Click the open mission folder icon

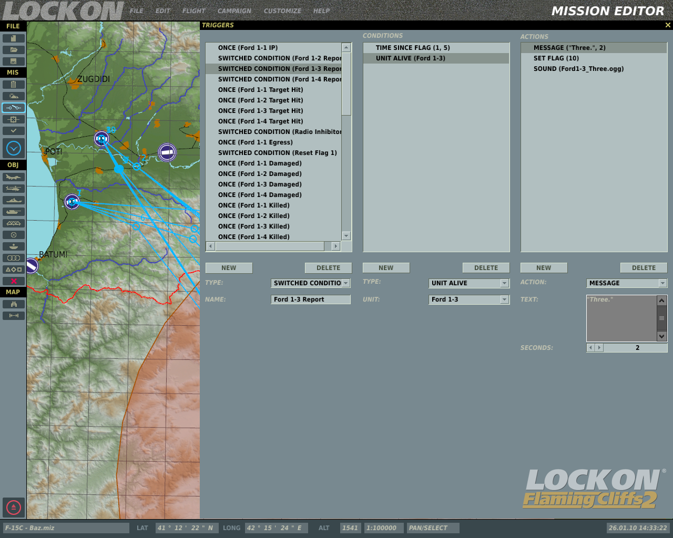[14, 50]
